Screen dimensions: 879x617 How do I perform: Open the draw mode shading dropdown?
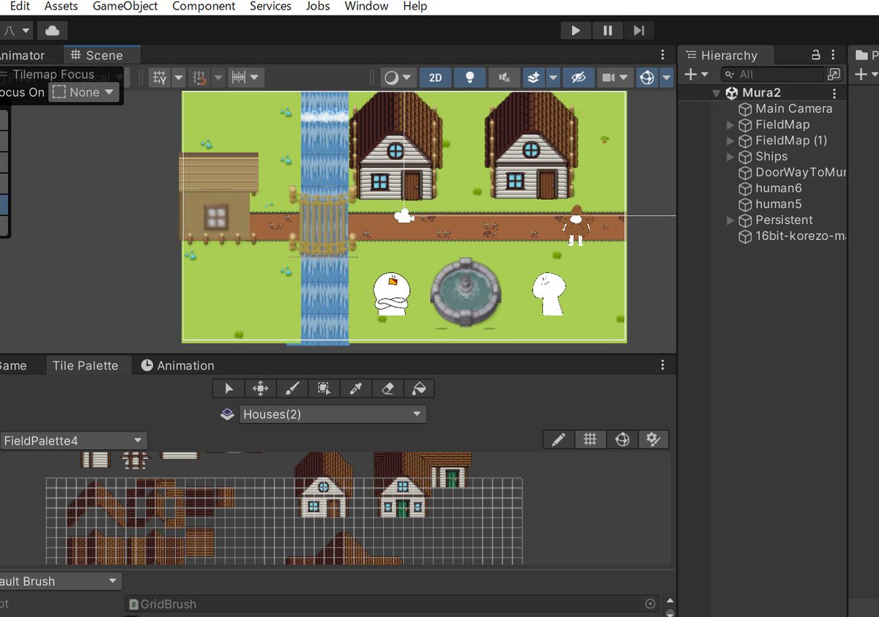point(399,77)
